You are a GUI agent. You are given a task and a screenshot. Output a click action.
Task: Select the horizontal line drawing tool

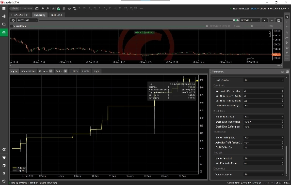tap(287, 37)
